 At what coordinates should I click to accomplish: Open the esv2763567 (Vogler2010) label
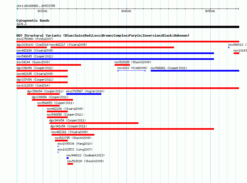(x=85, y=91)
